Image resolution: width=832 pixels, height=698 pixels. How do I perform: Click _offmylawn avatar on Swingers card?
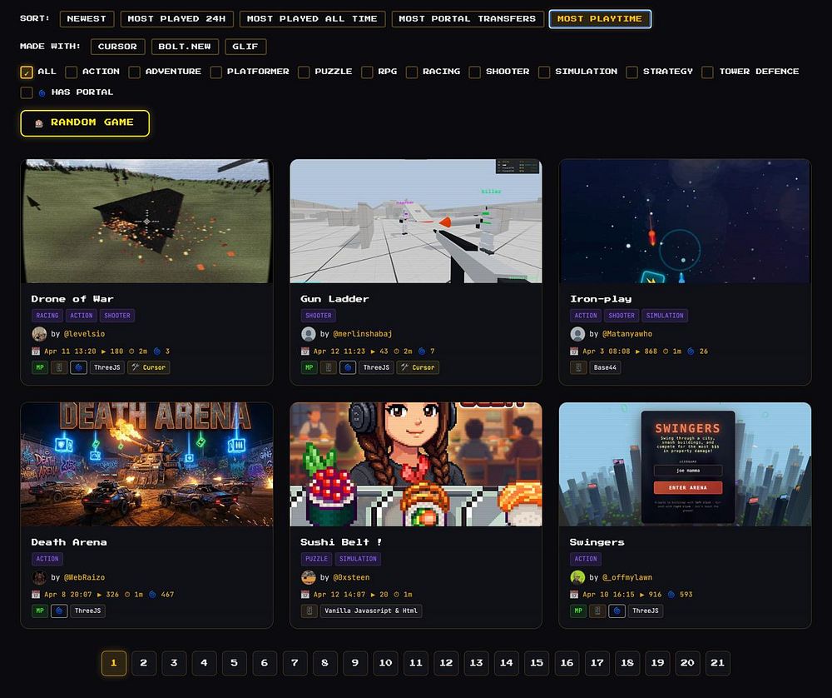coord(577,577)
